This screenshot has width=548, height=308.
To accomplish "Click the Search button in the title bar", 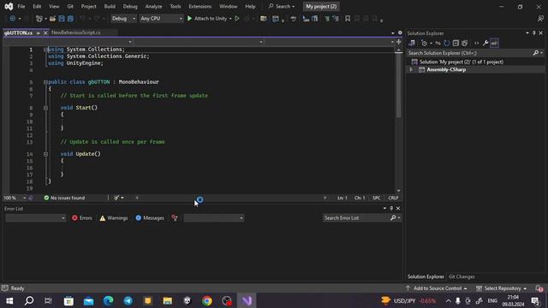I will (x=282, y=6).
